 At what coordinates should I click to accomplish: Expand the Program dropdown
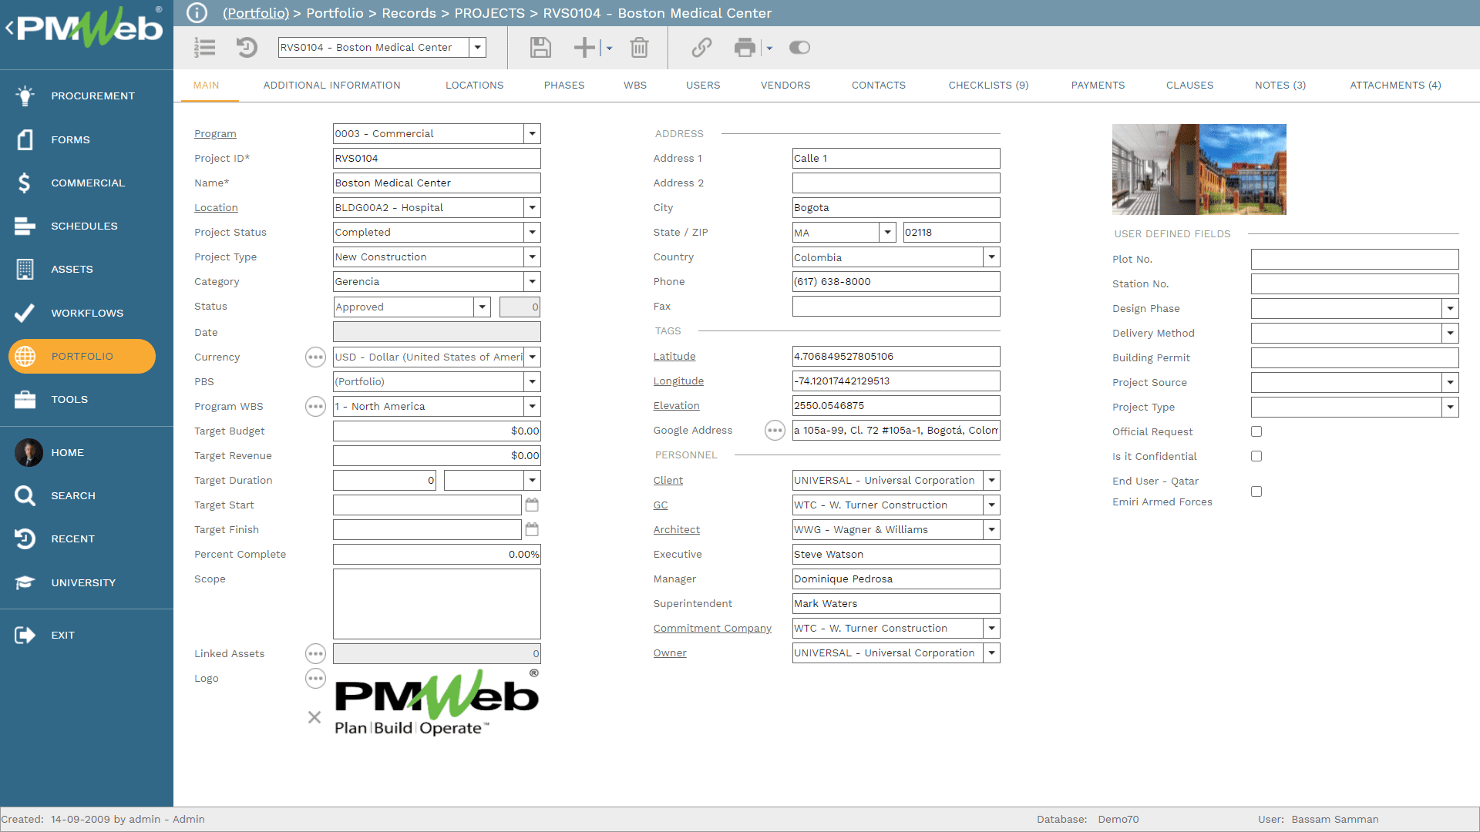click(532, 133)
